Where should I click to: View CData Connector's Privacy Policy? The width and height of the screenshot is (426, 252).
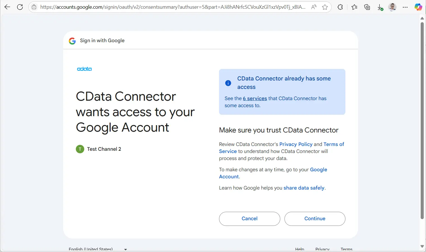pyautogui.click(x=296, y=144)
